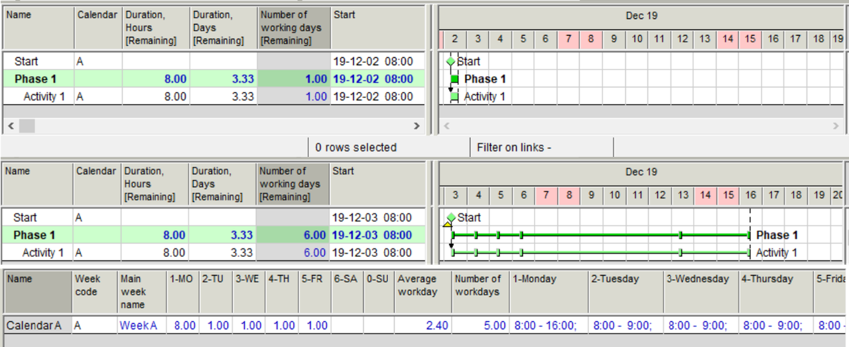
Task: Click the yellow warning triangle beside the long Phase 1 bar
Action: click(x=447, y=225)
